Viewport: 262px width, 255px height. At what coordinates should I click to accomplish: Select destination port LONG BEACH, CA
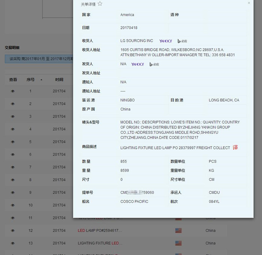click(224, 100)
